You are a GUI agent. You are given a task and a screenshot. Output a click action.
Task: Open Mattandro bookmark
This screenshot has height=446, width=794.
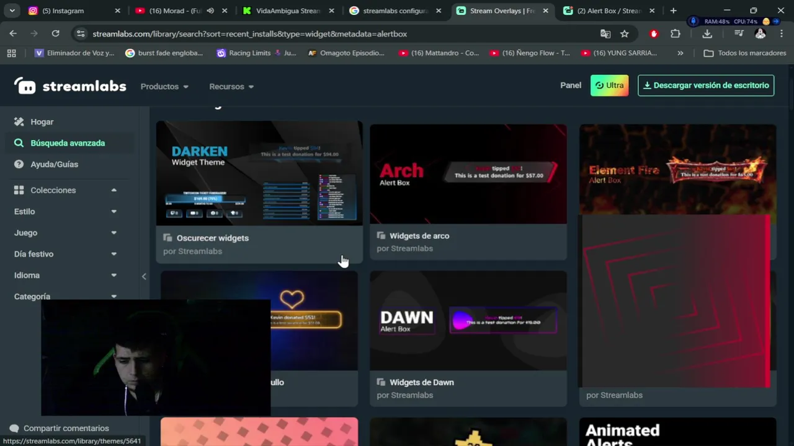click(x=439, y=53)
